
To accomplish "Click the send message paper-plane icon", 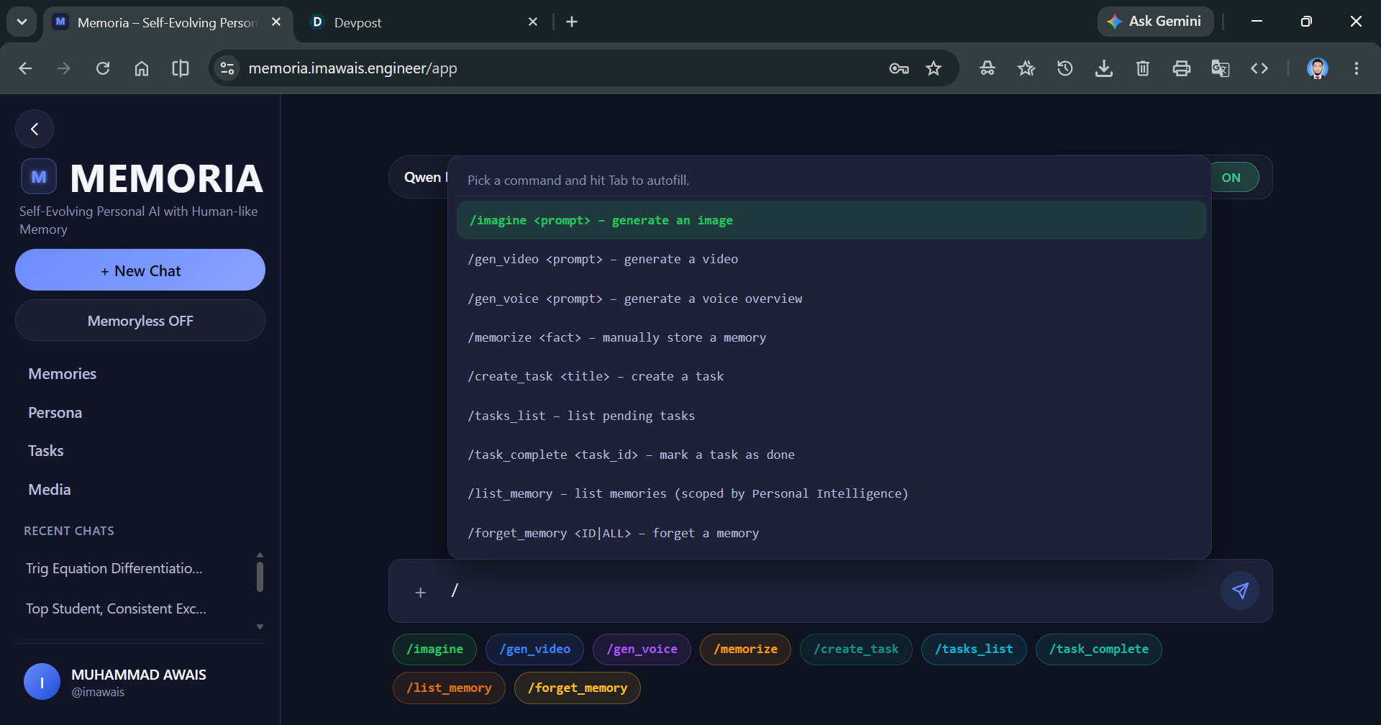I will (1240, 591).
